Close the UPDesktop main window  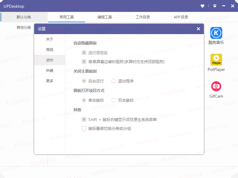233,6
